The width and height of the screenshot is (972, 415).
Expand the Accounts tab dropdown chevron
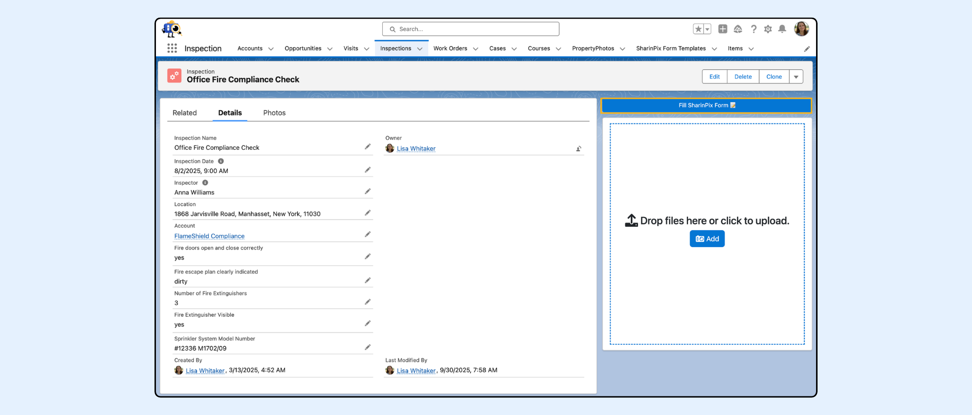coord(271,49)
